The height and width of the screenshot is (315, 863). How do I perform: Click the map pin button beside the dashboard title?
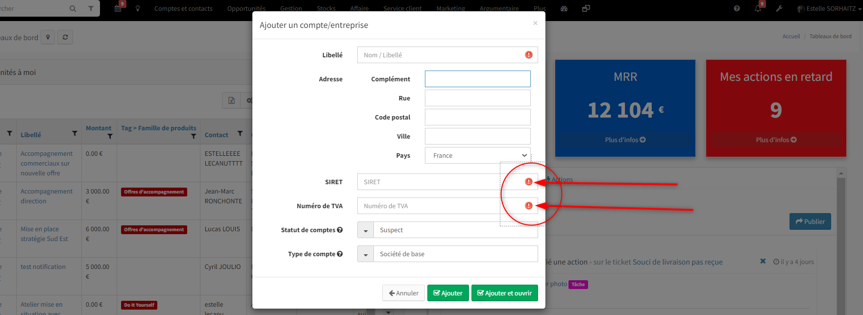tap(48, 37)
